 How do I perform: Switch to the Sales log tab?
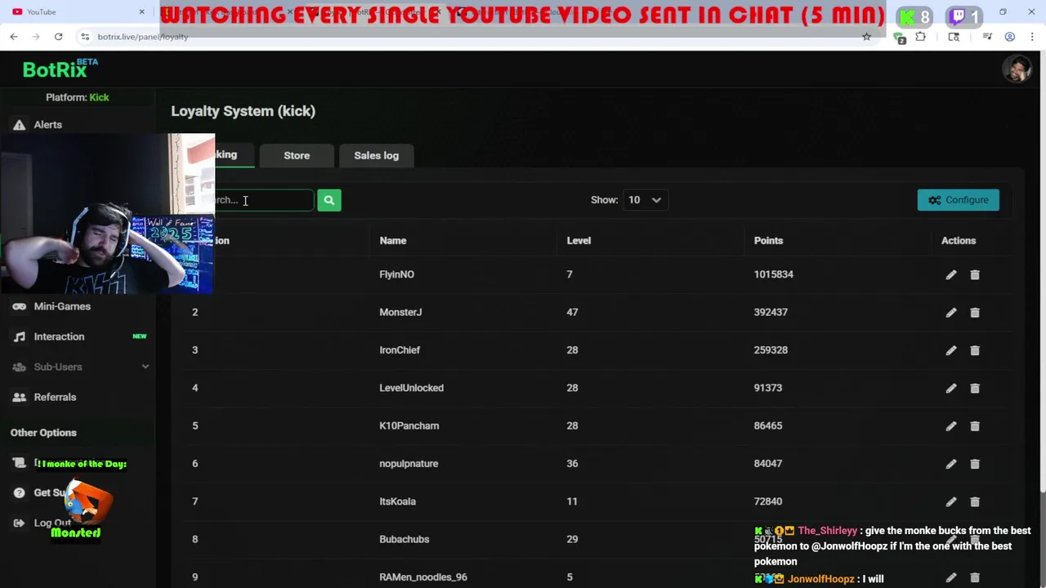coord(377,155)
